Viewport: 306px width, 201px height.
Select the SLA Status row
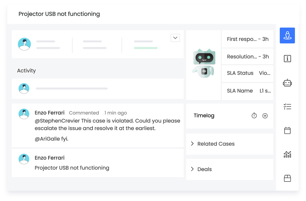tap(248, 73)
